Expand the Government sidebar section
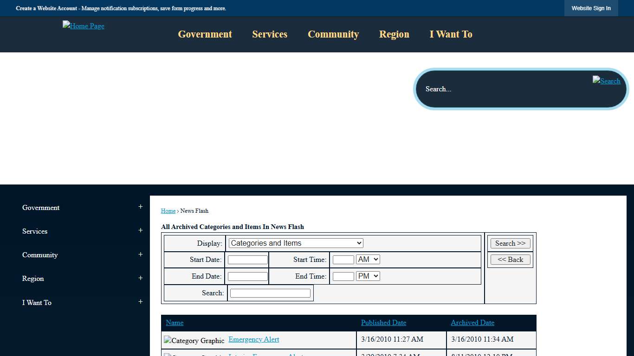The image size is (634, 356). point(140,207)
